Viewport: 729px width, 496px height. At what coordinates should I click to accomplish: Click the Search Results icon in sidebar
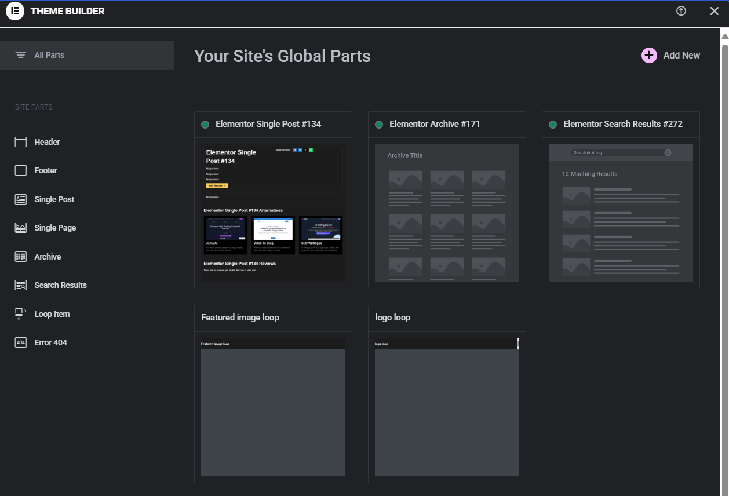(x=21, y=285)
